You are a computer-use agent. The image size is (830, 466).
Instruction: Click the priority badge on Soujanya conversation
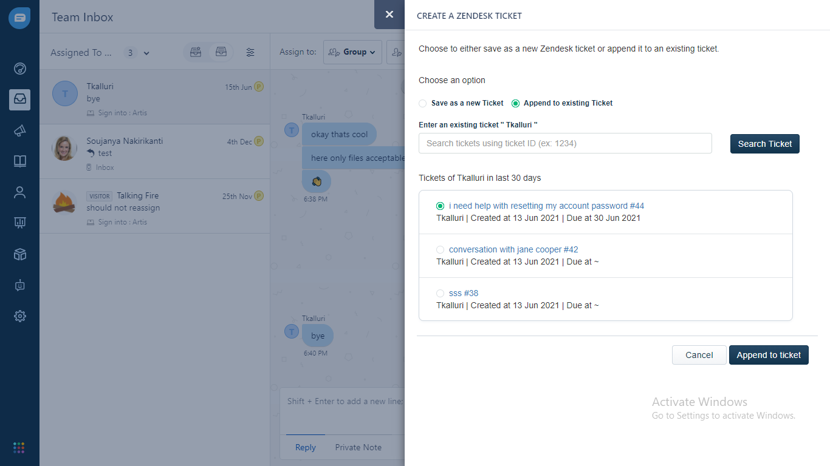tap(259, 141)
